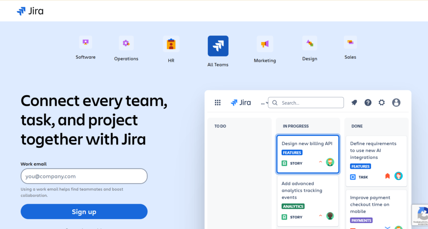Click the FEATURES tag on Design new billing API
This screenshot has height=229, width=428.
point(292,153)
